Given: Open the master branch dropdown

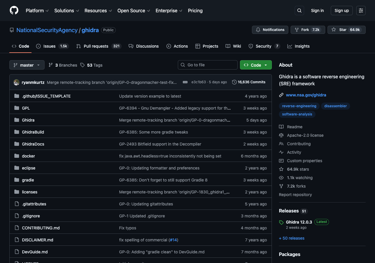Looking at the screenshot, I should [x=27, y=65].
